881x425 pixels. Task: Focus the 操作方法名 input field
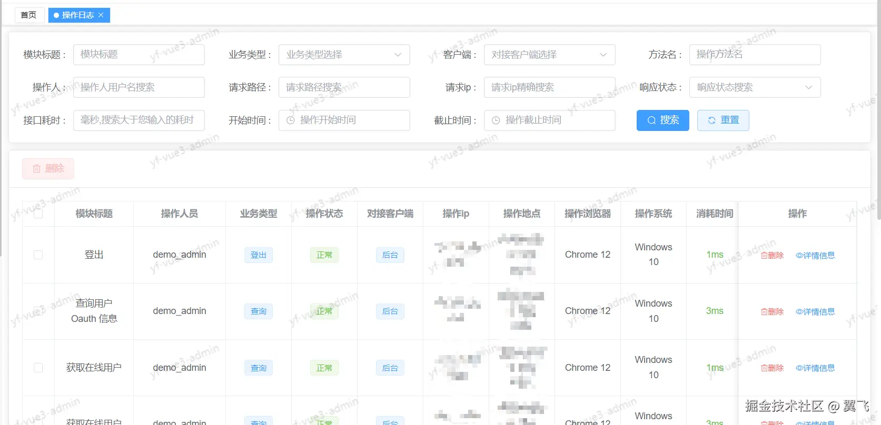point(755,55)
